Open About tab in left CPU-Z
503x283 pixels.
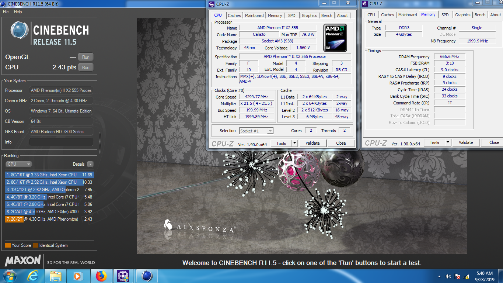pyautogui.click(x=342, y=15)
